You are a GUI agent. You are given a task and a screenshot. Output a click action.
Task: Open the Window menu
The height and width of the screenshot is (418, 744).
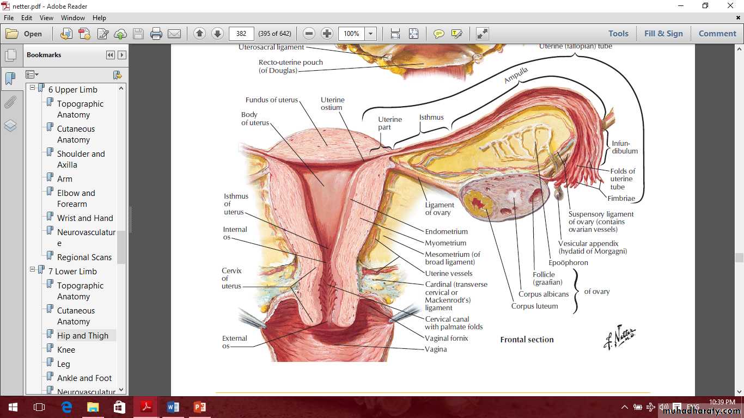coord(72,18)
